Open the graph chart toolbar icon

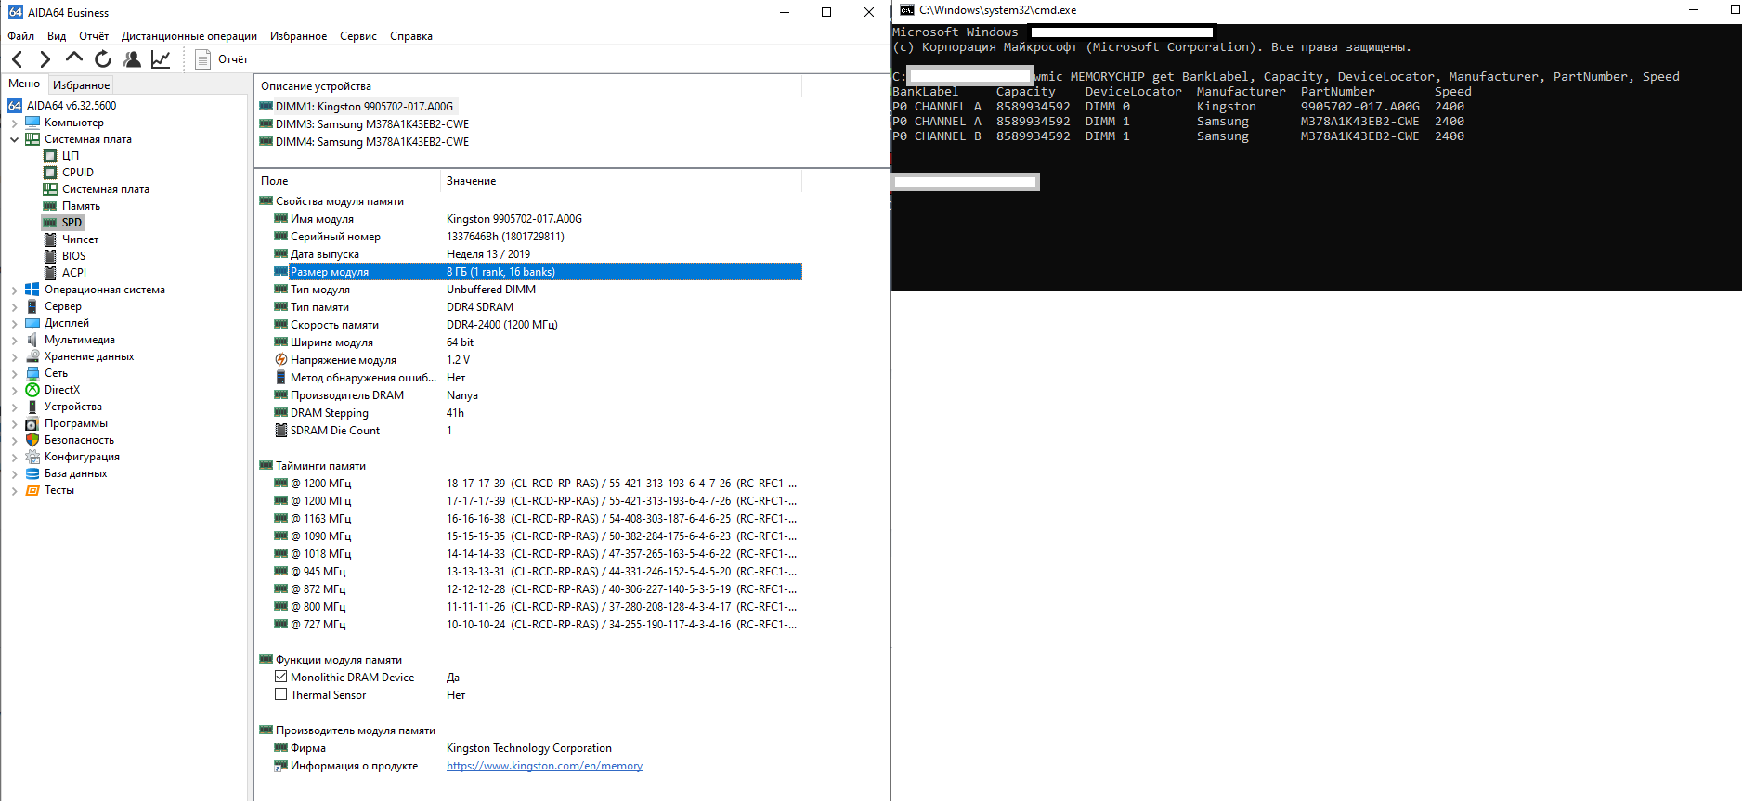pyautogui.click(x=161, y=59)
